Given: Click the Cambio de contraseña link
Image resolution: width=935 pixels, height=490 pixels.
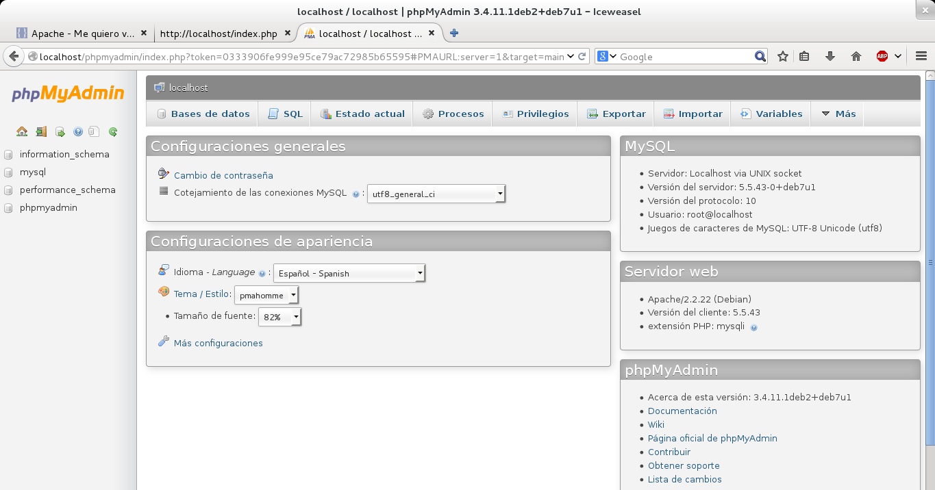Looking at the screenshot, I should (x=223, y=176).
